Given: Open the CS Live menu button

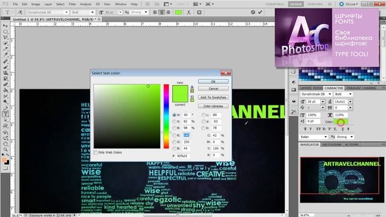Looking at the screenshot, I should click(x=349, y=4).
